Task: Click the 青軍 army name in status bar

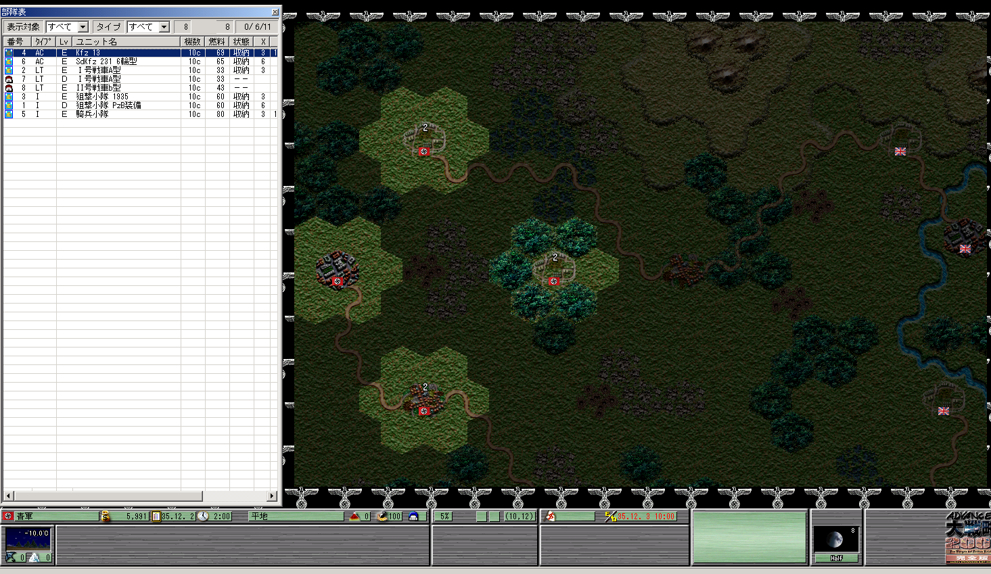Action: [24, 517]
